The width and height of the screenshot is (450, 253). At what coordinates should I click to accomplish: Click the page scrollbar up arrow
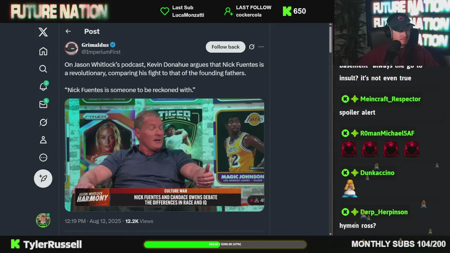[x=330, y=25]
